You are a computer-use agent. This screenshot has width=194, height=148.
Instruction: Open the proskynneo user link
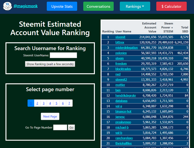[123, 122]
